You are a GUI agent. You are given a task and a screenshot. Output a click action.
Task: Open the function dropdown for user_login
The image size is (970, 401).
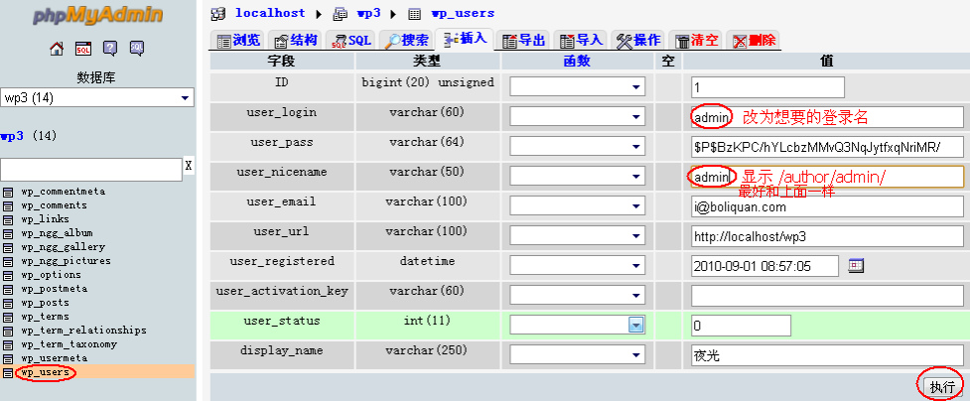pyautogui.click(x=577, y=117)
